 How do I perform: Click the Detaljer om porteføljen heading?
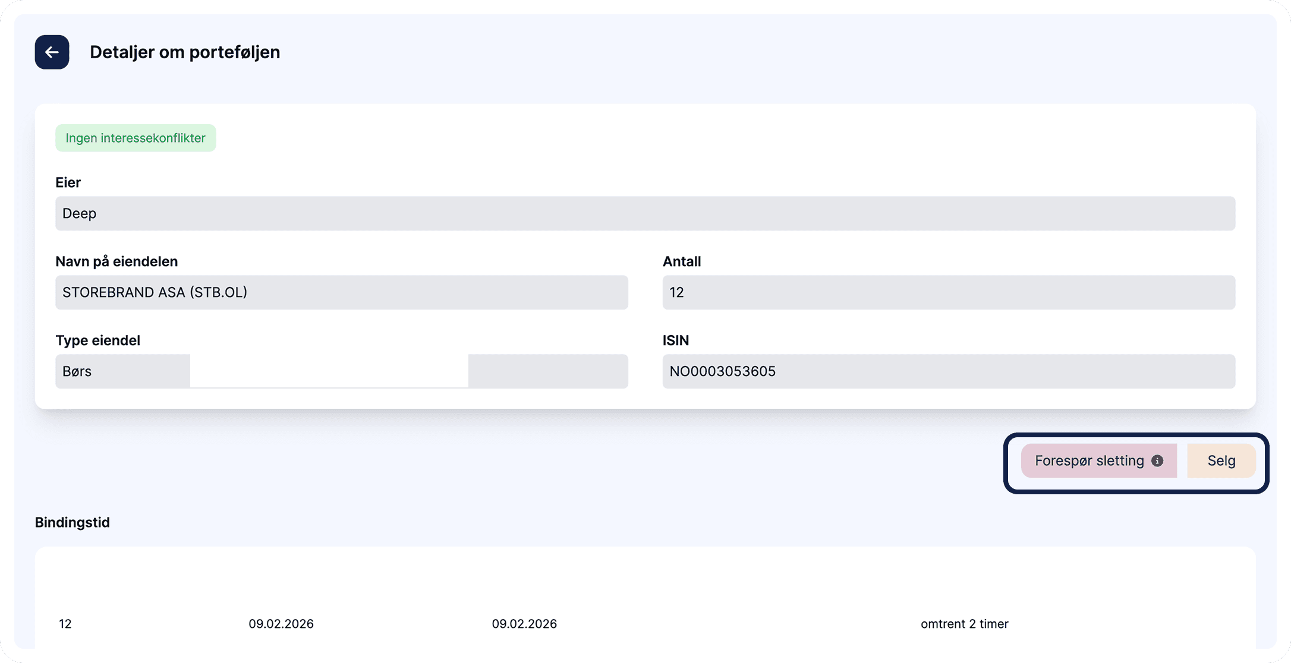[x=185, y=52]
